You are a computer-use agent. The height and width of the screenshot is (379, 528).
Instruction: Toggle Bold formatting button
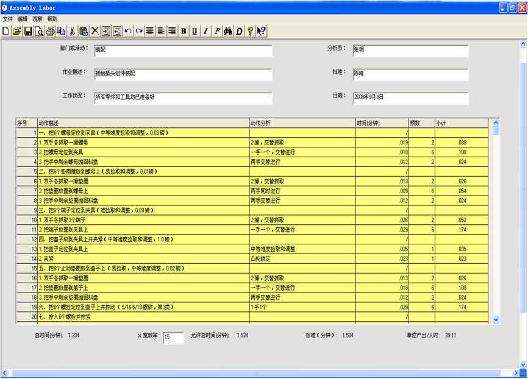[184, 31]
